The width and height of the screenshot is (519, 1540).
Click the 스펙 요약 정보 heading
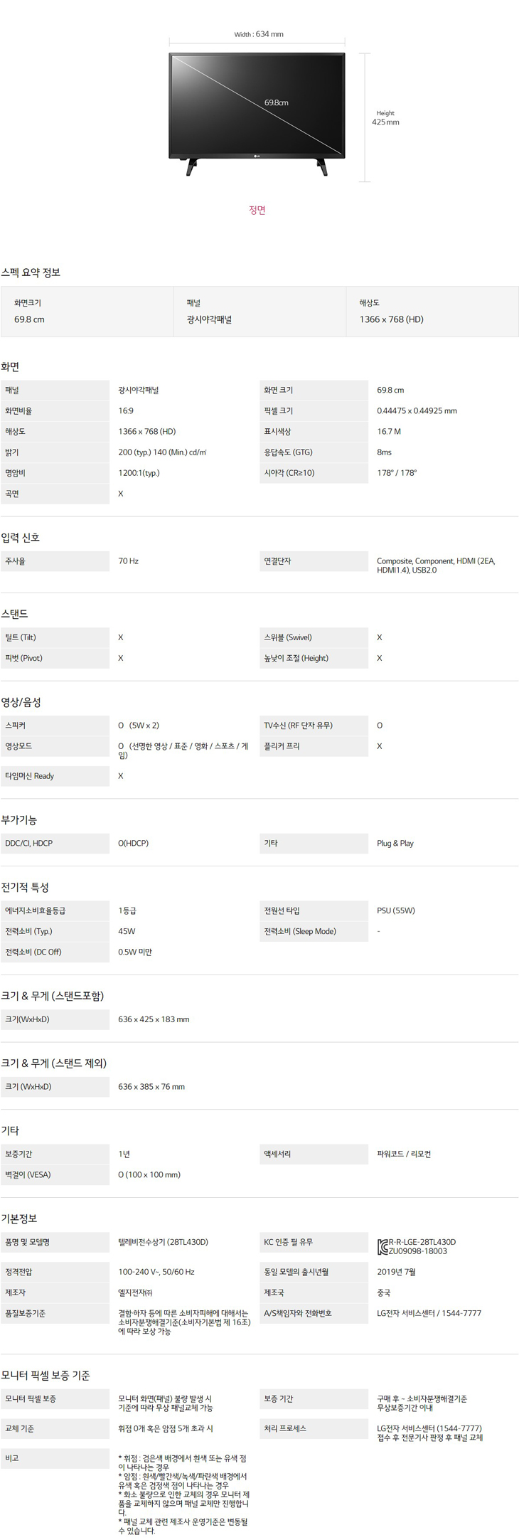[31, 272]
